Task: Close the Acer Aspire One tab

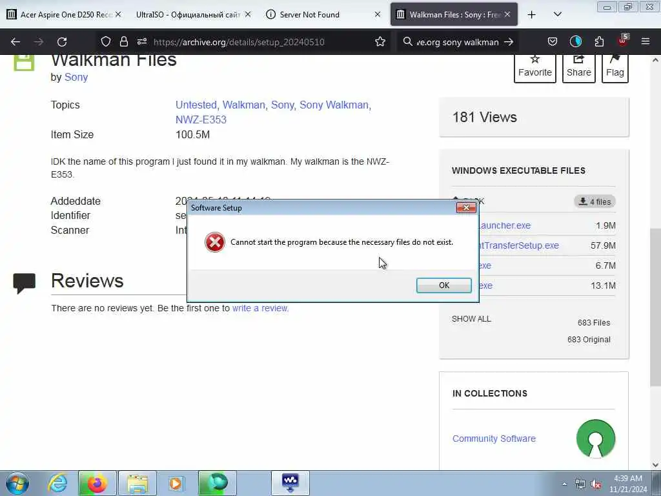Action: click(x=118, y=15)
